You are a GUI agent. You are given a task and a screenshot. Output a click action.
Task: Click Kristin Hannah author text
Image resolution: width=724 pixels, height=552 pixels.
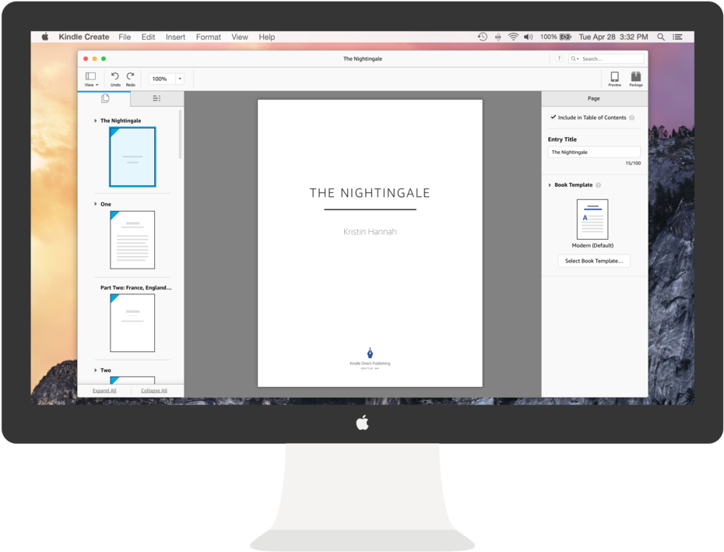tap(370, 232)
